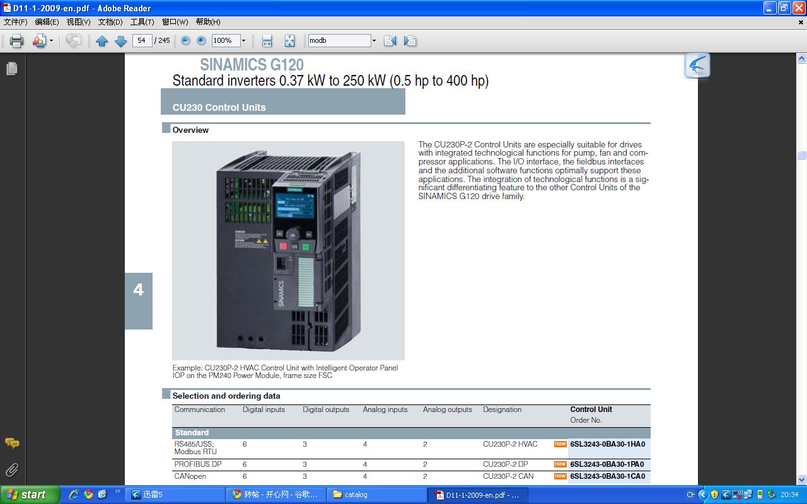Switch to the catalog folder taskbar window
The height and width of the screenshot is (504, 807).
point(376,495)
